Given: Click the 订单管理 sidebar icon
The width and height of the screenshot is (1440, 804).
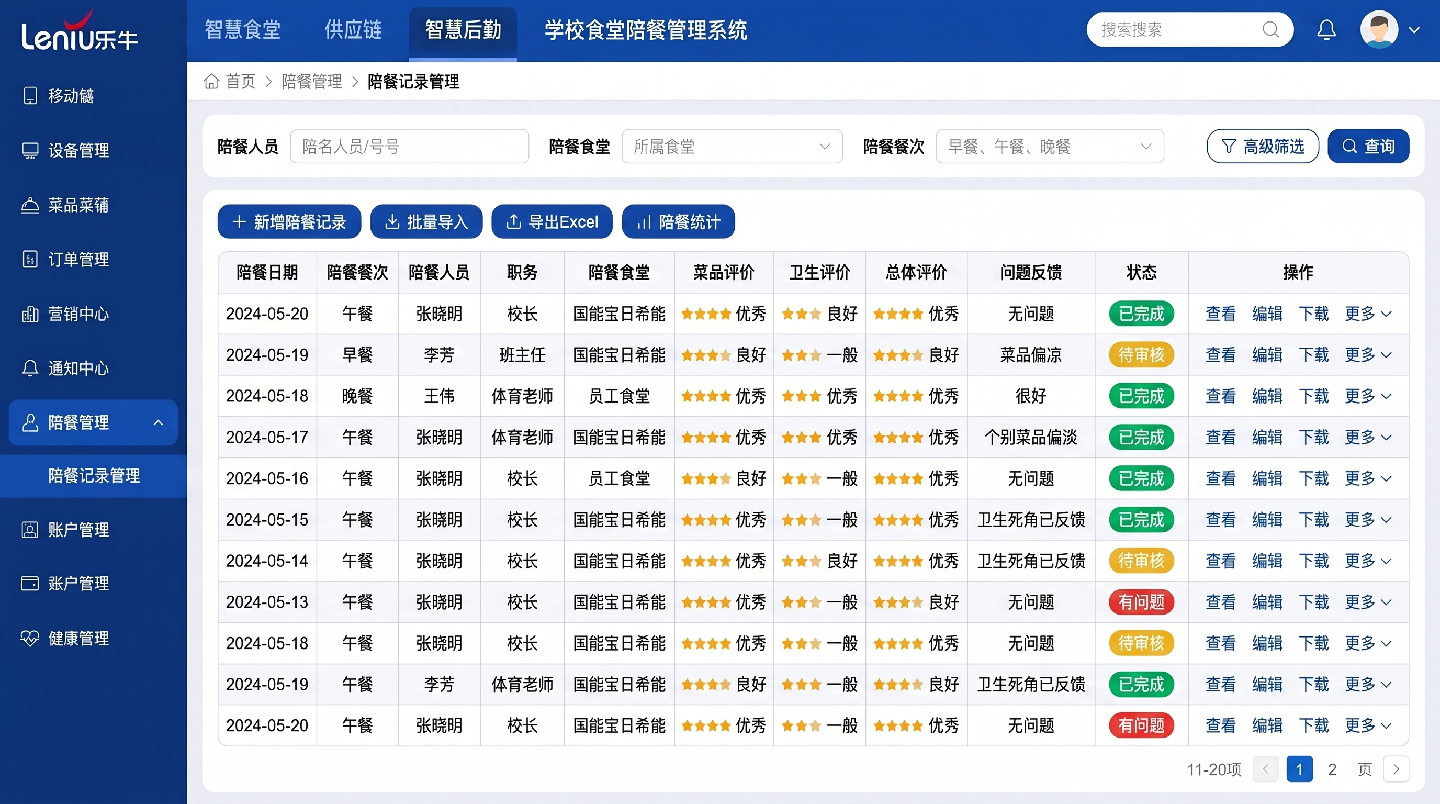Looking at the screenshot, I should click(x=30, y=260).
